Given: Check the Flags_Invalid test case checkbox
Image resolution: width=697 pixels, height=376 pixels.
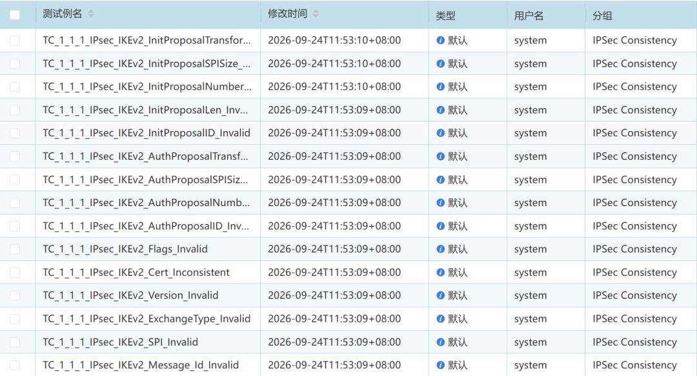Looking at the screenshot, I should click(x=15, y=249).
